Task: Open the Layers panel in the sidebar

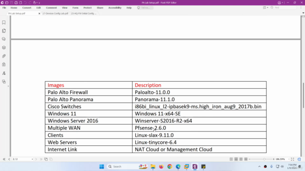Action: tap(4, 47)
